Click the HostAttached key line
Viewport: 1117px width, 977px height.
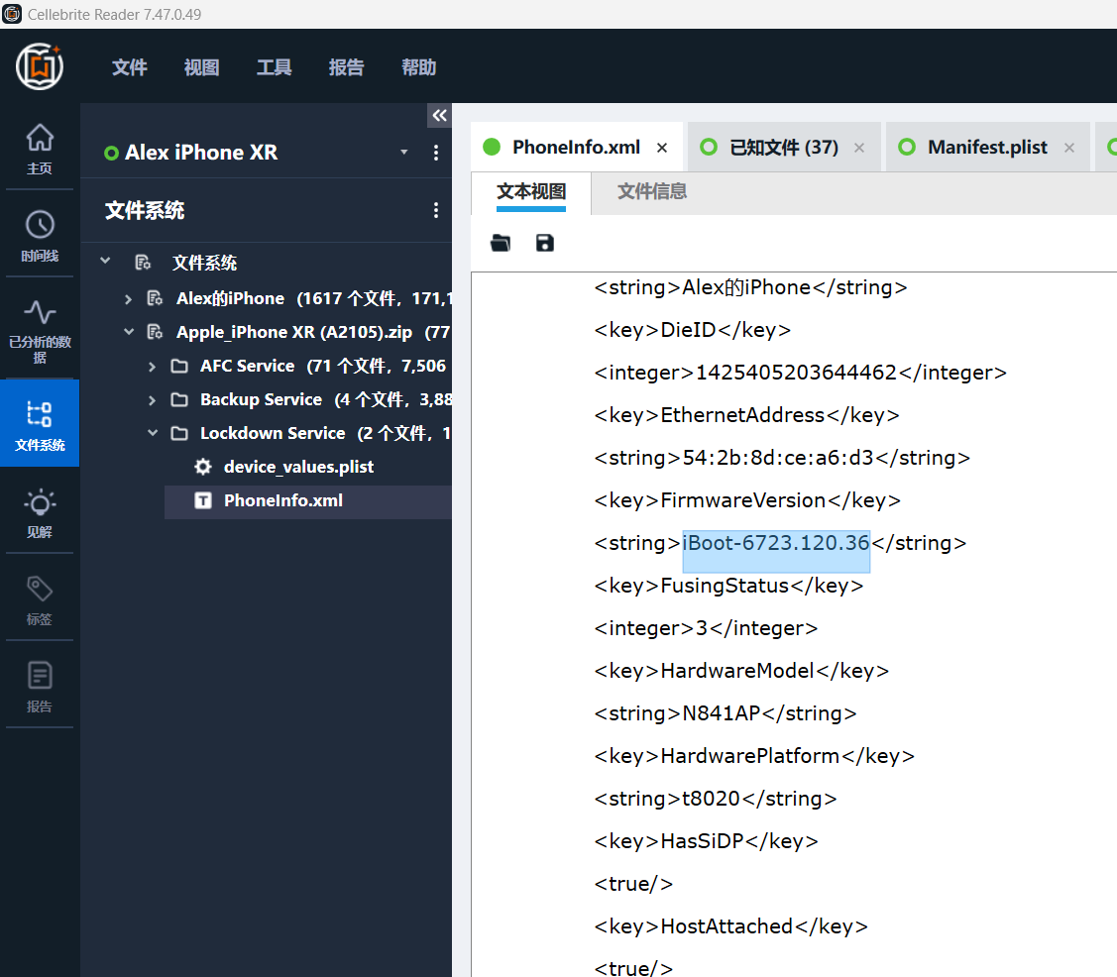coord(730,926)
